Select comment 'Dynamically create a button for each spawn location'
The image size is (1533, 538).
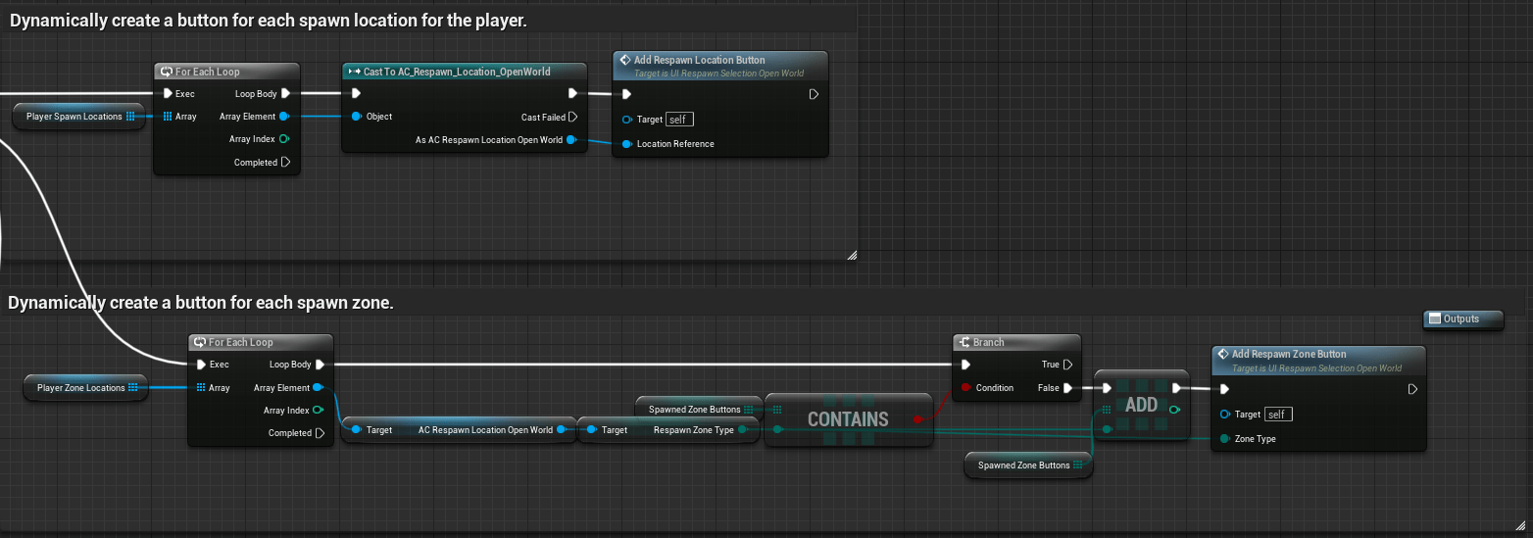tap(269, 20)
